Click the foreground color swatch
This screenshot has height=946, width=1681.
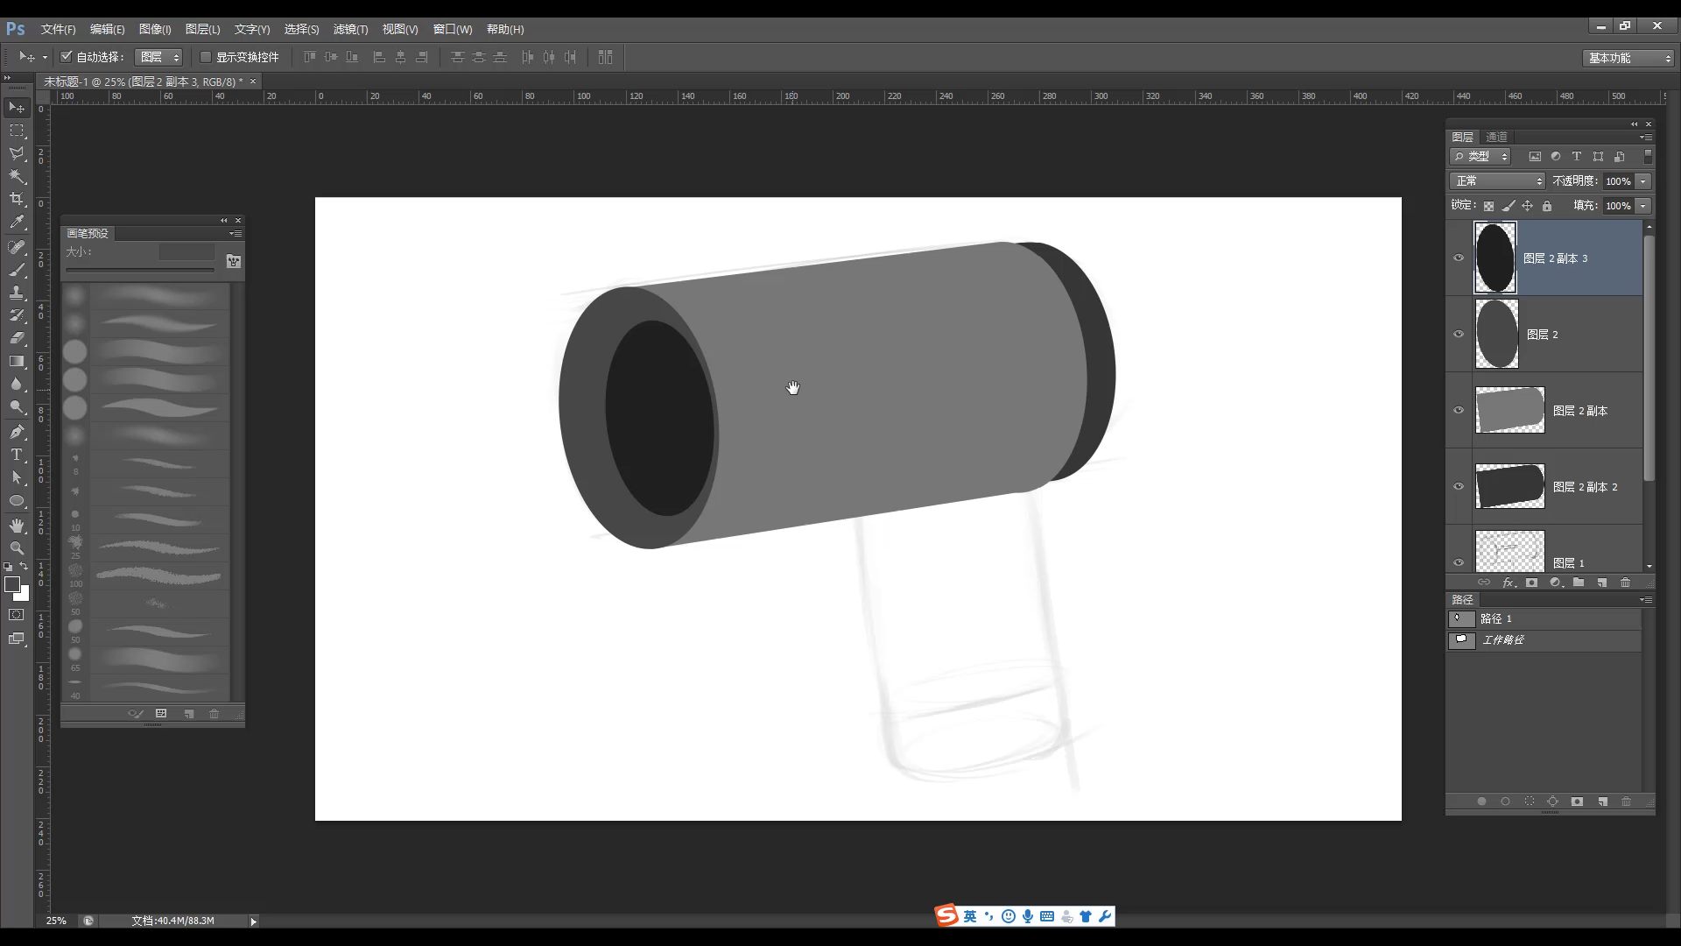(x=11, y=584)
